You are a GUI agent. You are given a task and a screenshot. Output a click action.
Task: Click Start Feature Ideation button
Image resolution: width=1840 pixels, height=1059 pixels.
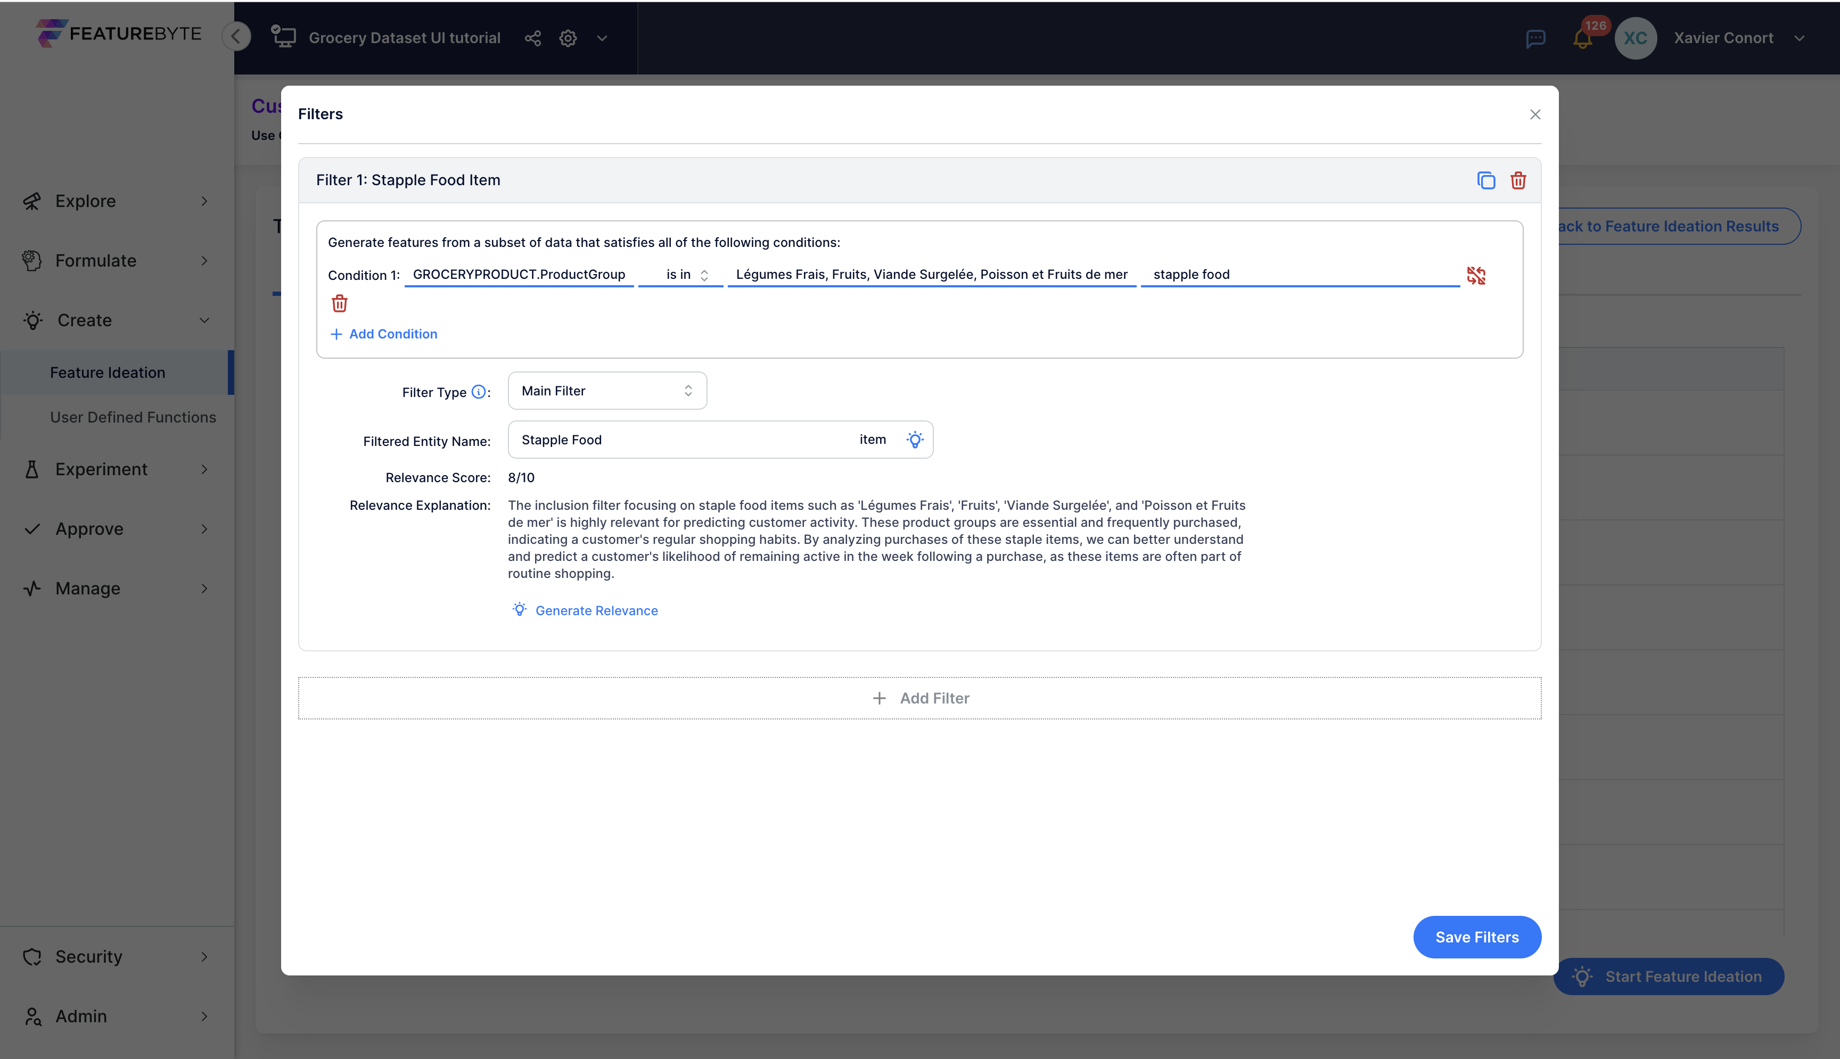point(1668,976)
